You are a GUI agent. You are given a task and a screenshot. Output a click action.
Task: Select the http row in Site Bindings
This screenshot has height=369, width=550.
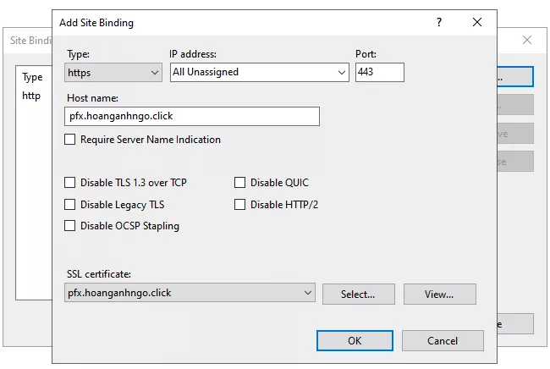pyautogui.click(x=32, y=96)
